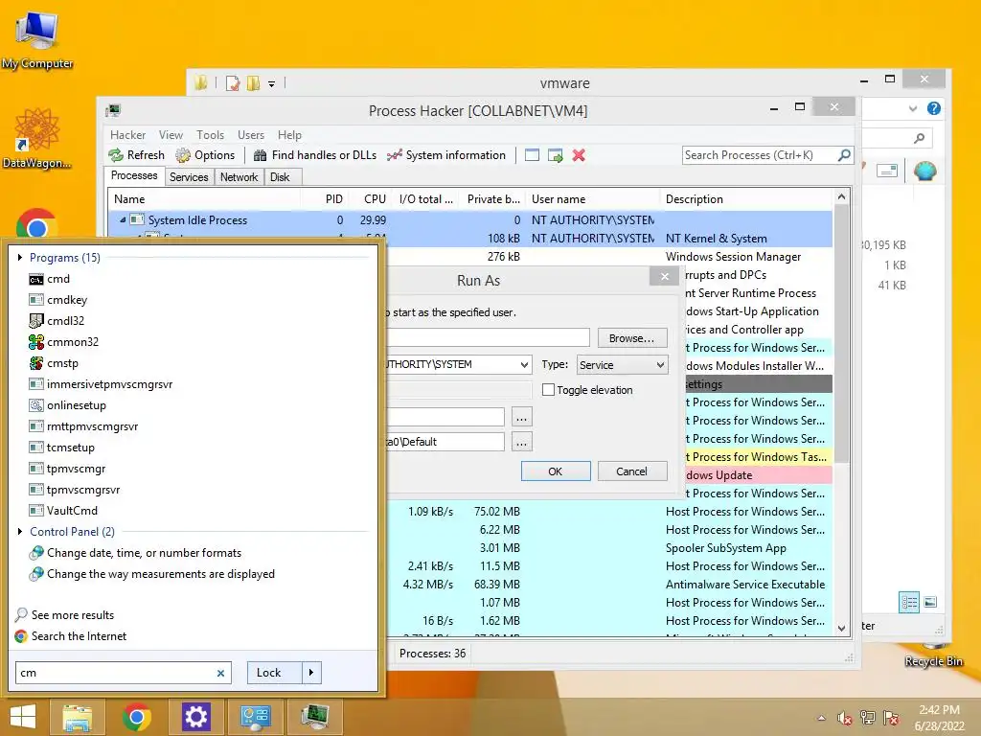
Task: Collapse the System Idle Process tree node
Action: [123, 219]
